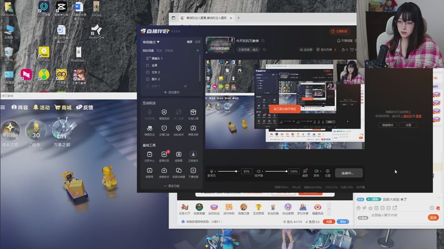Click 添加素材 add source button

[x=171, y=92]
